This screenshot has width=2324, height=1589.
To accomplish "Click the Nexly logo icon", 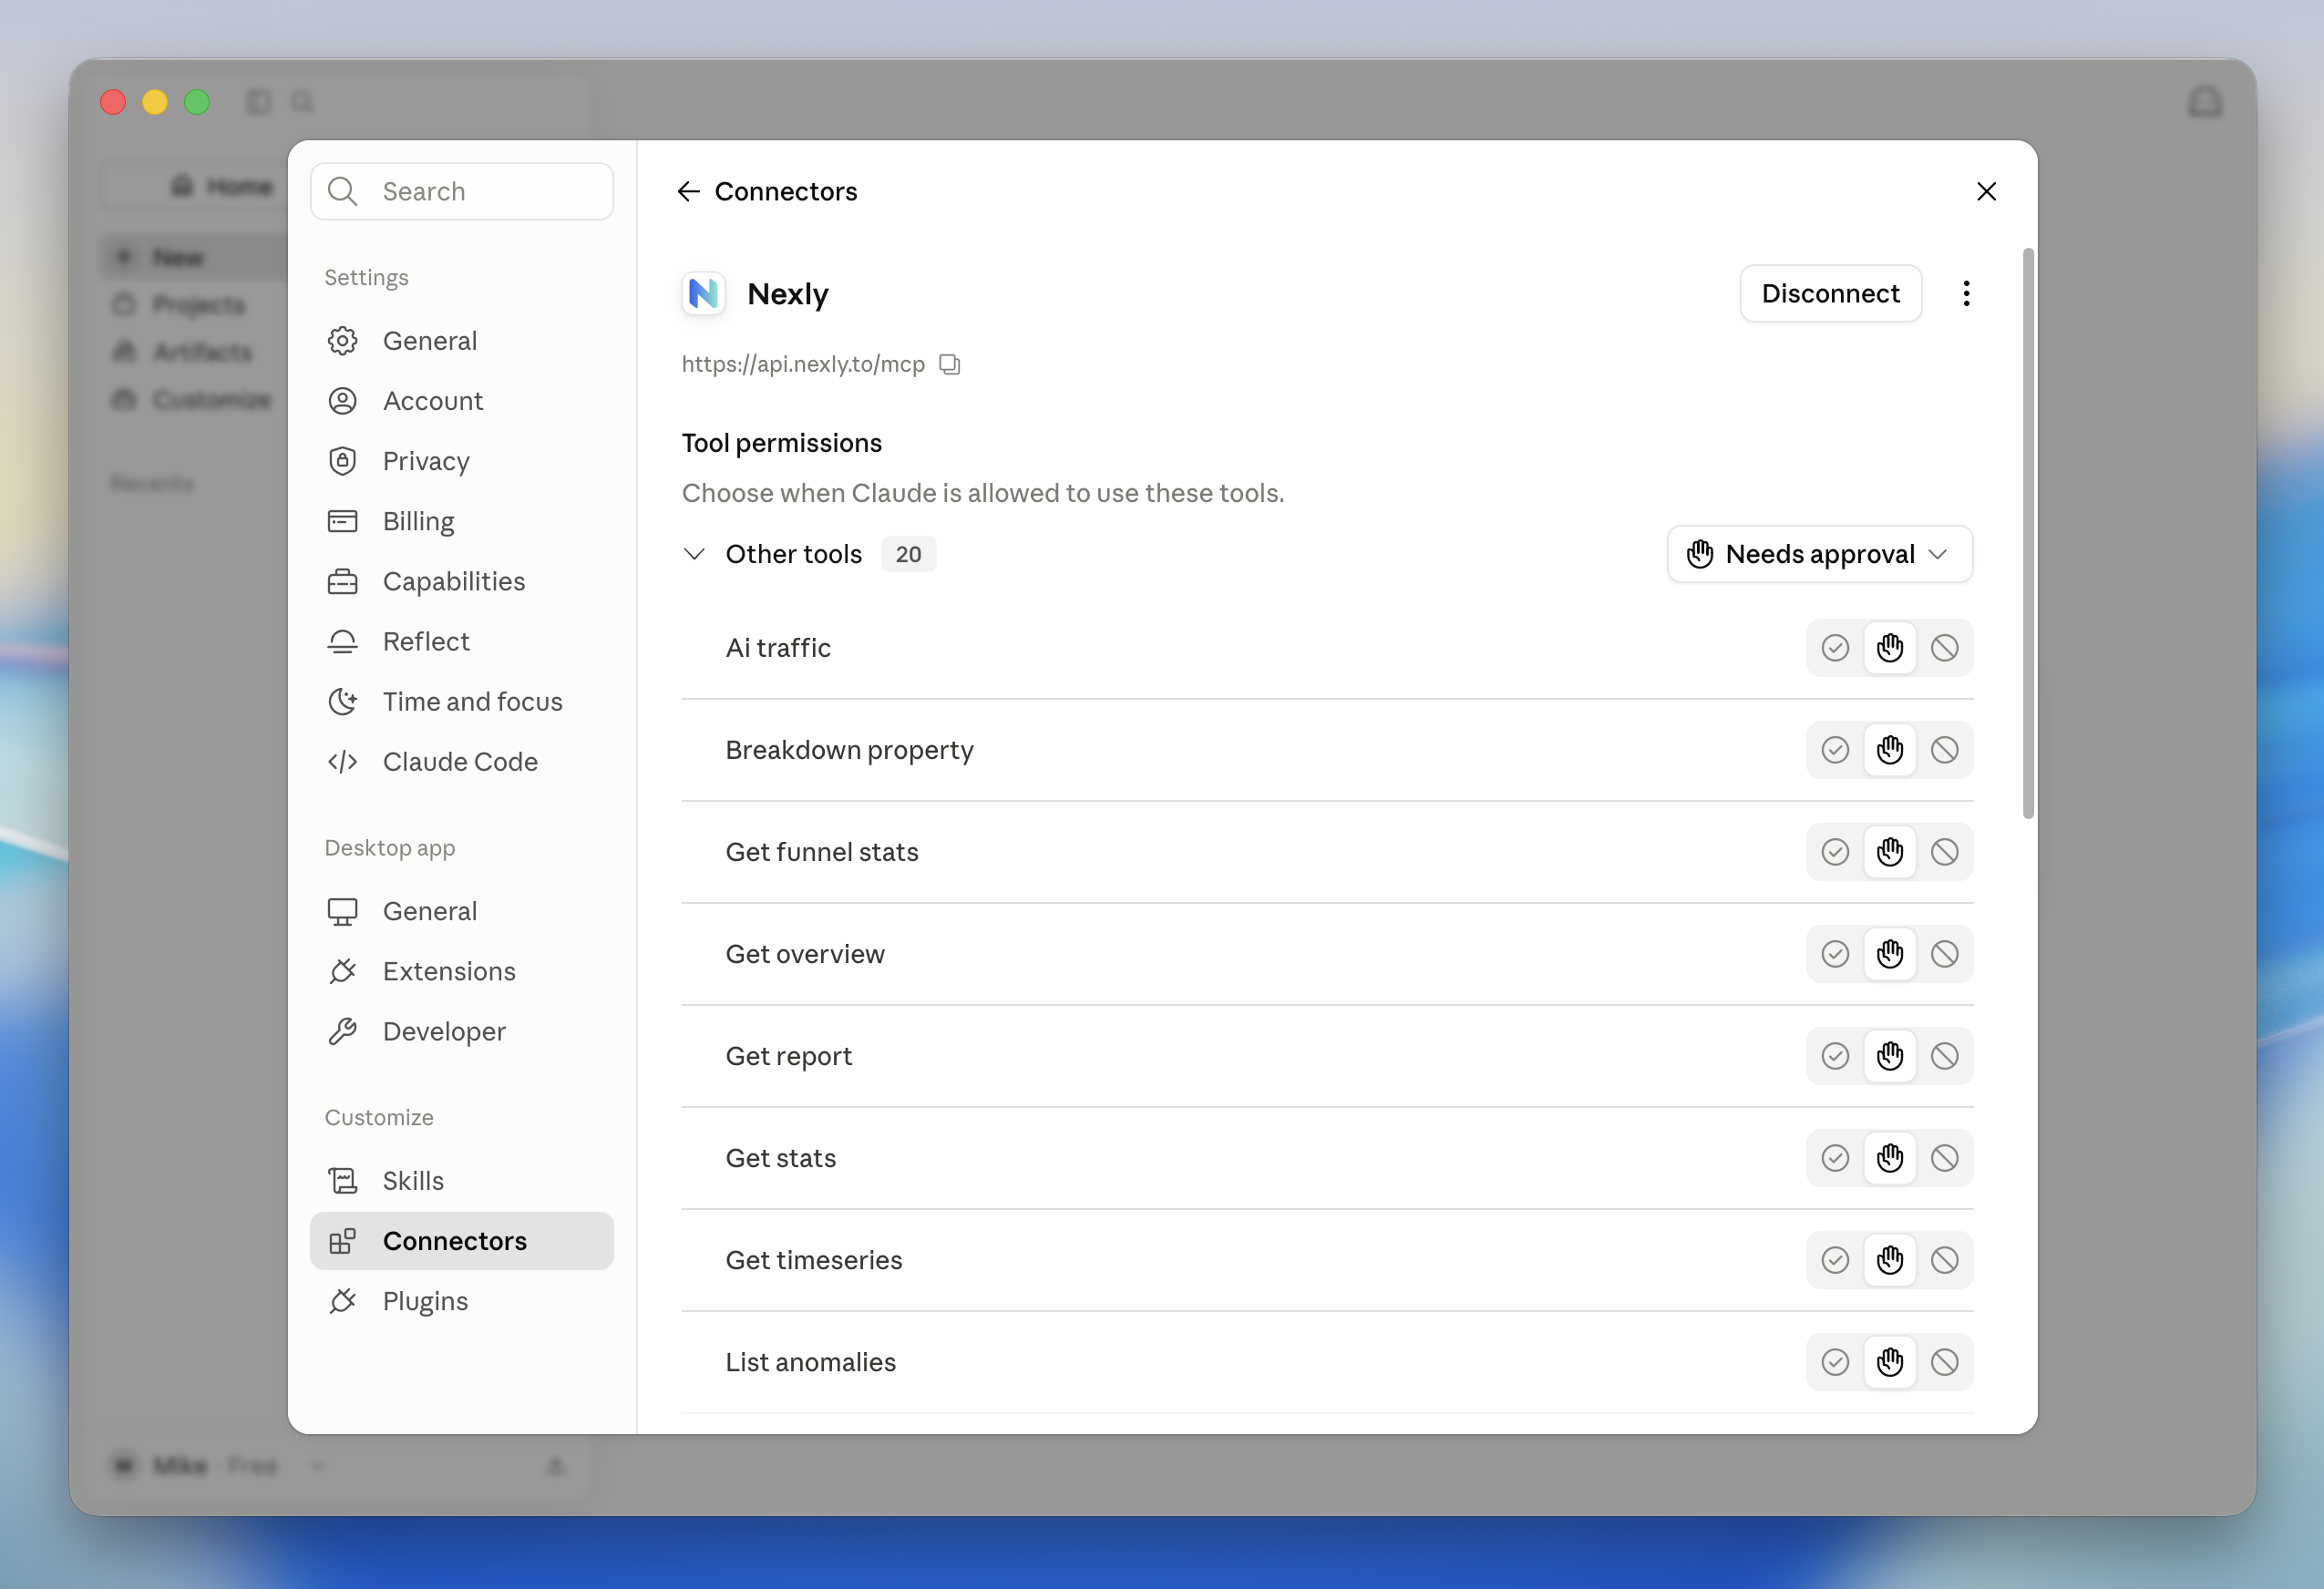I will (x=703, y=293).
